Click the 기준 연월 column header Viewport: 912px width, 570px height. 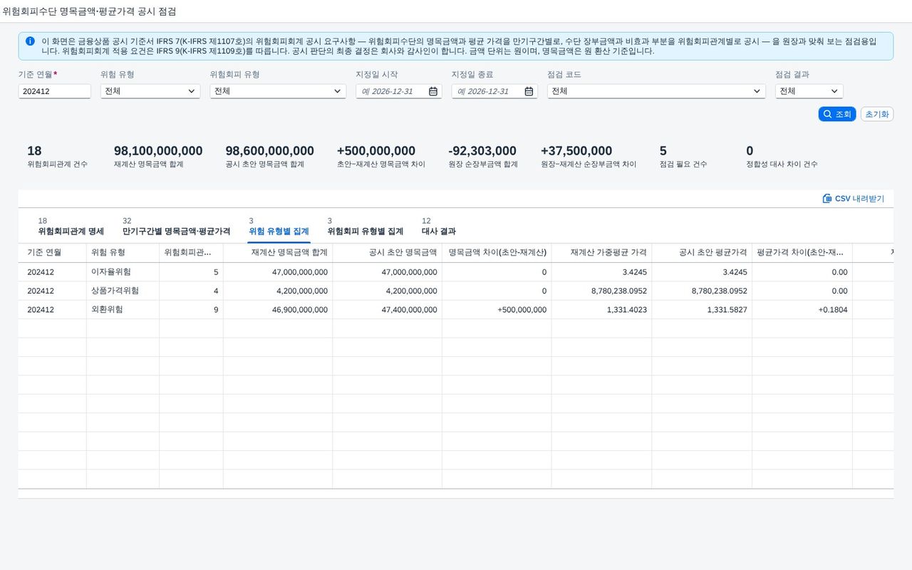(x=52, y=253)
